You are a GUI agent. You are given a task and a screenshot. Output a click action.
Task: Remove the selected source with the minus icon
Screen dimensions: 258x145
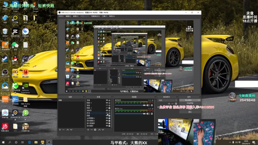point(92,130)
